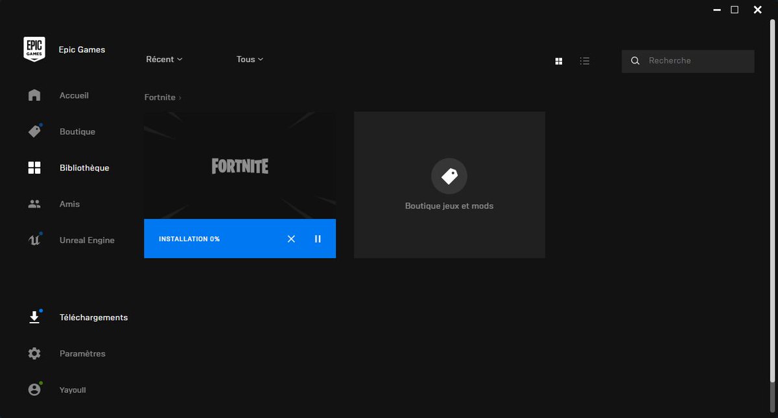
Task: Click the search magnifier icon
Action: [635, 61]
